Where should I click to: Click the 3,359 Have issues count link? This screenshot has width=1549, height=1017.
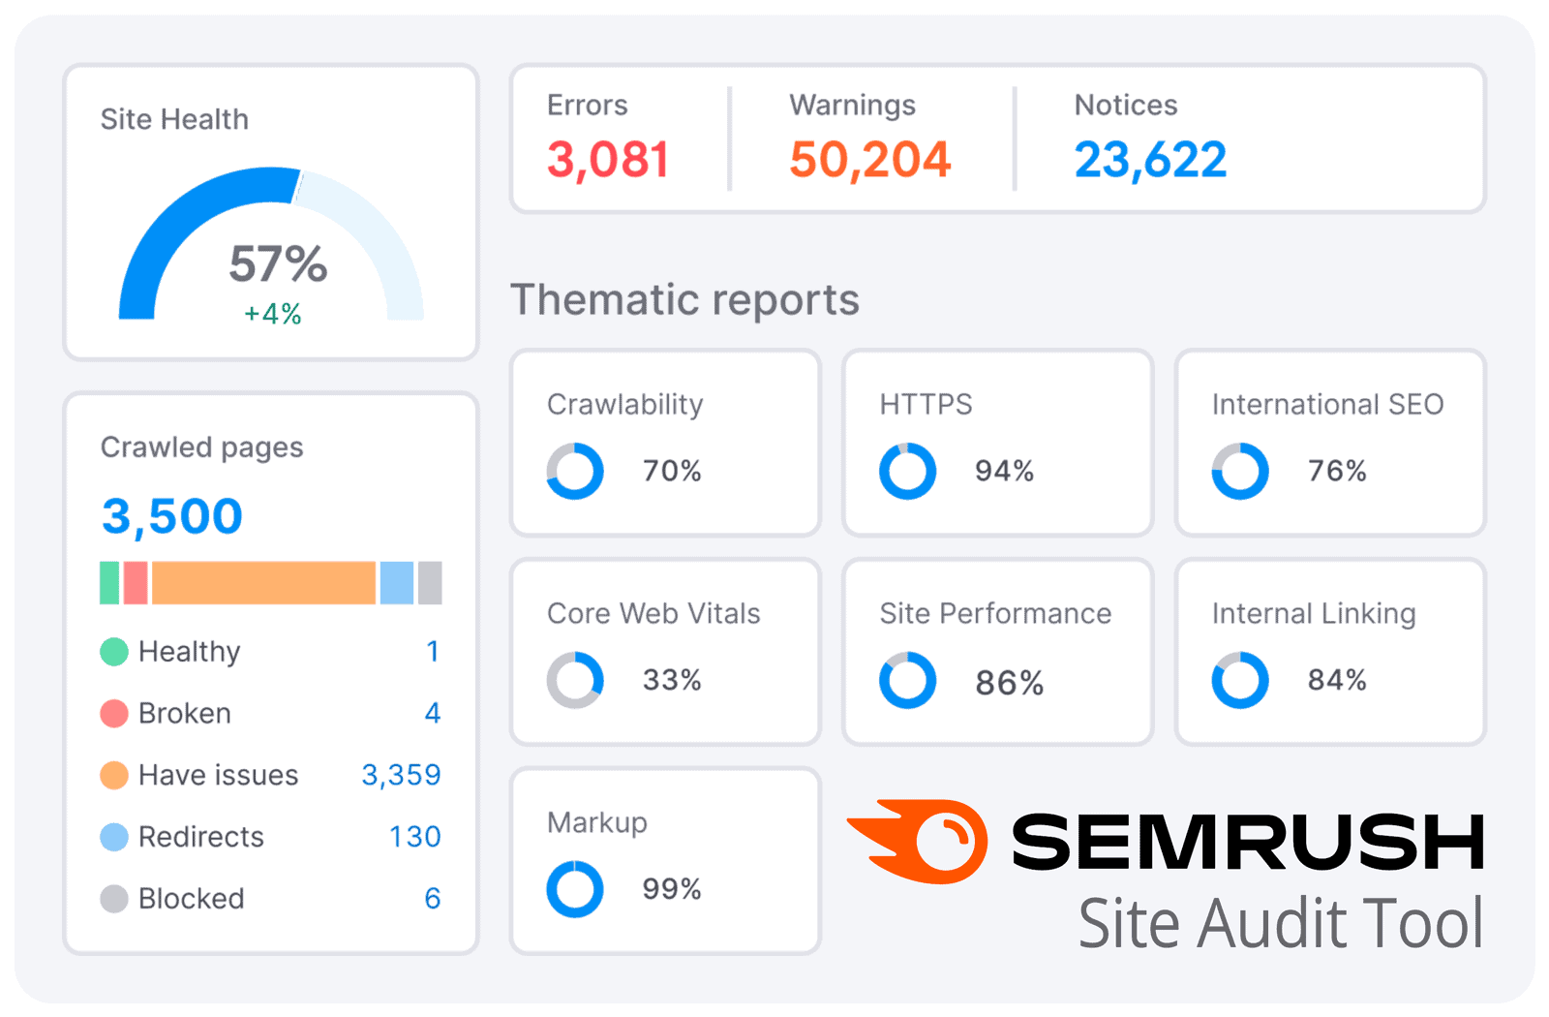pyautogui.click(x=401, y=775)
